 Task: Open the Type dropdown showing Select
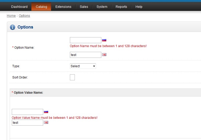[83, 66]
